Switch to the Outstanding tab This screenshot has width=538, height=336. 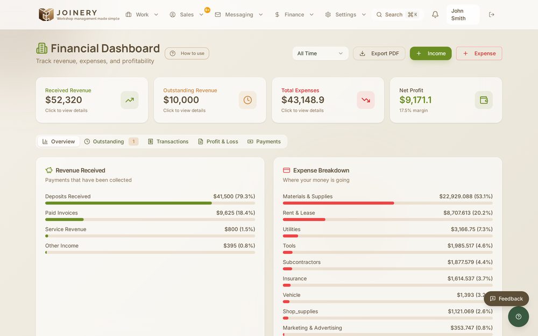click(x=111, y=141)
